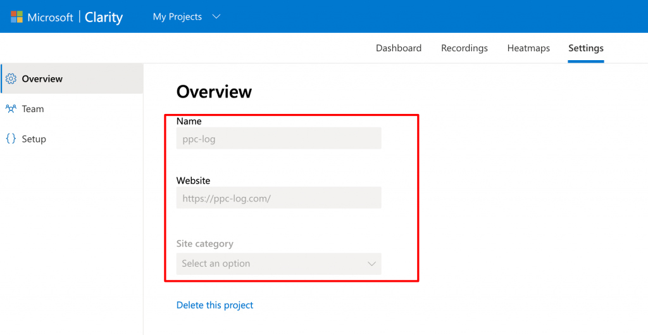Open the Recordings tab

pyautogui.click(x=464, y=48)
